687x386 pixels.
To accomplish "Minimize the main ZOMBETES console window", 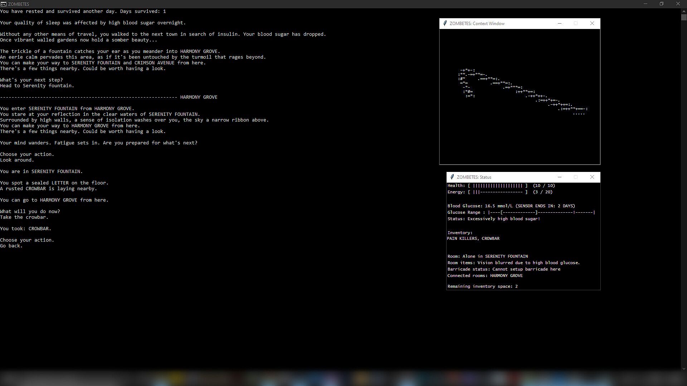I will [645, 4].
